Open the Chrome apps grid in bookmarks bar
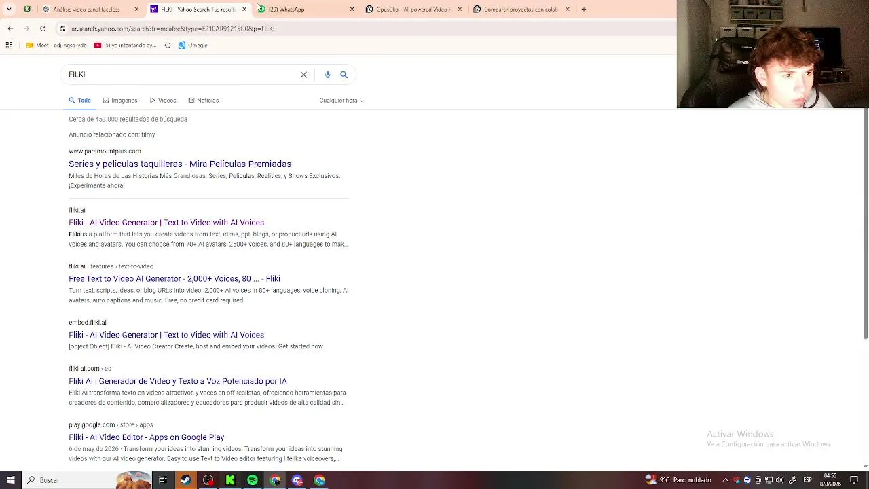869x489 pixels. [x=9, y=46]
